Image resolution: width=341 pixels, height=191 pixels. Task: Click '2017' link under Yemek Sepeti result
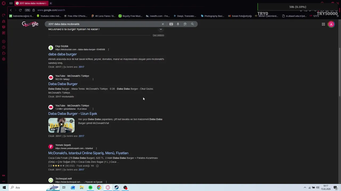(x=81, y=170)
